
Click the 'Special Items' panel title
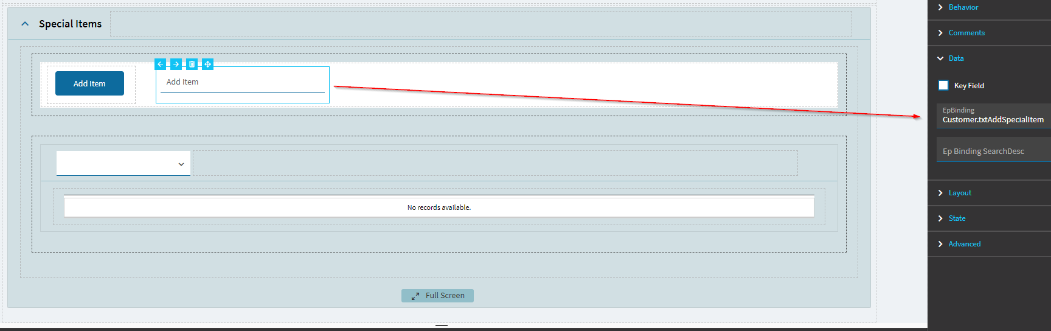[70, 24]
